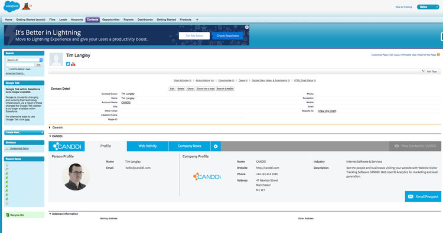Image resolution: width=443 pixels, height=233 pixels.
Task: Expand the Clearbit section
Action: tap(50, 127)
